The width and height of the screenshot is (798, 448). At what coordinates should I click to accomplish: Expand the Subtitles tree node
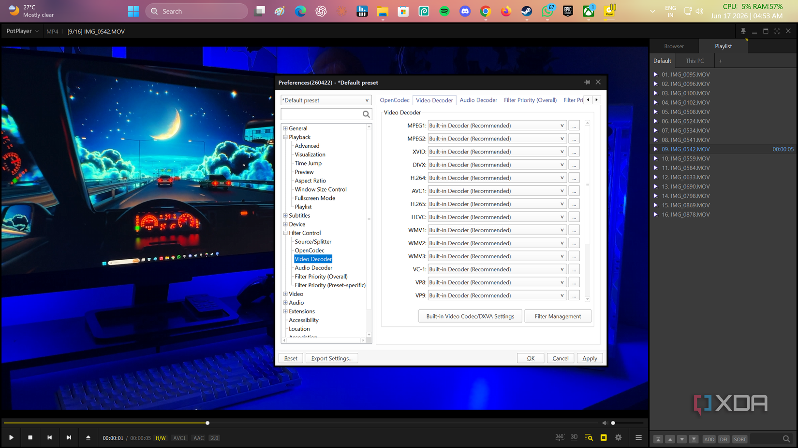point(285,215)
